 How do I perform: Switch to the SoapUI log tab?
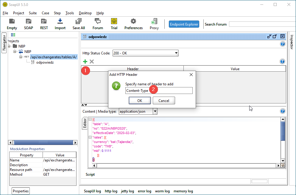(x=92, y=191)
